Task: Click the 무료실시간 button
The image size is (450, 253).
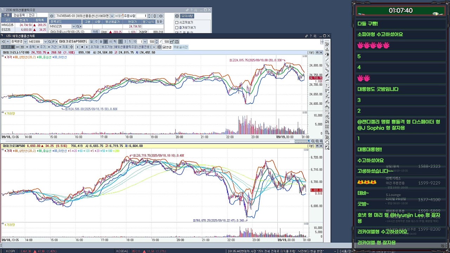Action: click(x=180, y=47)
